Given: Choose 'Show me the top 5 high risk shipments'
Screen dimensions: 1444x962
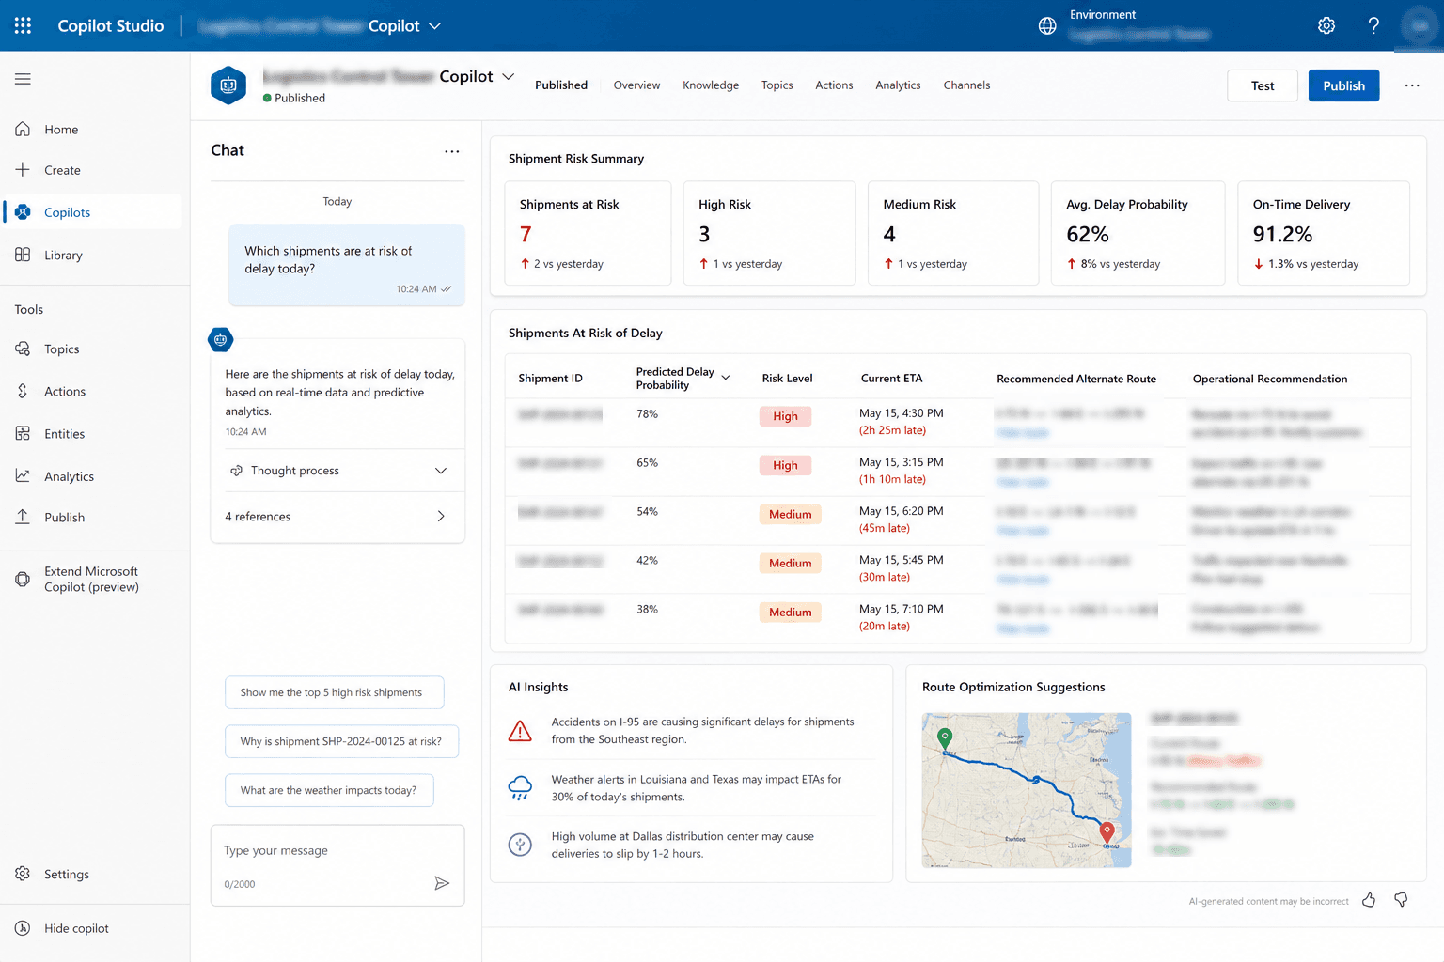Looking at the screenshot, I should pos(335,692).
